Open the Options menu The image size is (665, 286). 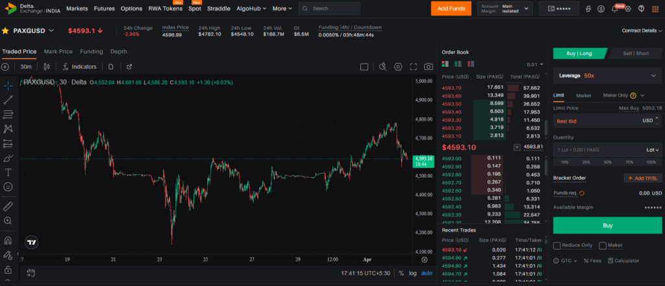[131, 8]
